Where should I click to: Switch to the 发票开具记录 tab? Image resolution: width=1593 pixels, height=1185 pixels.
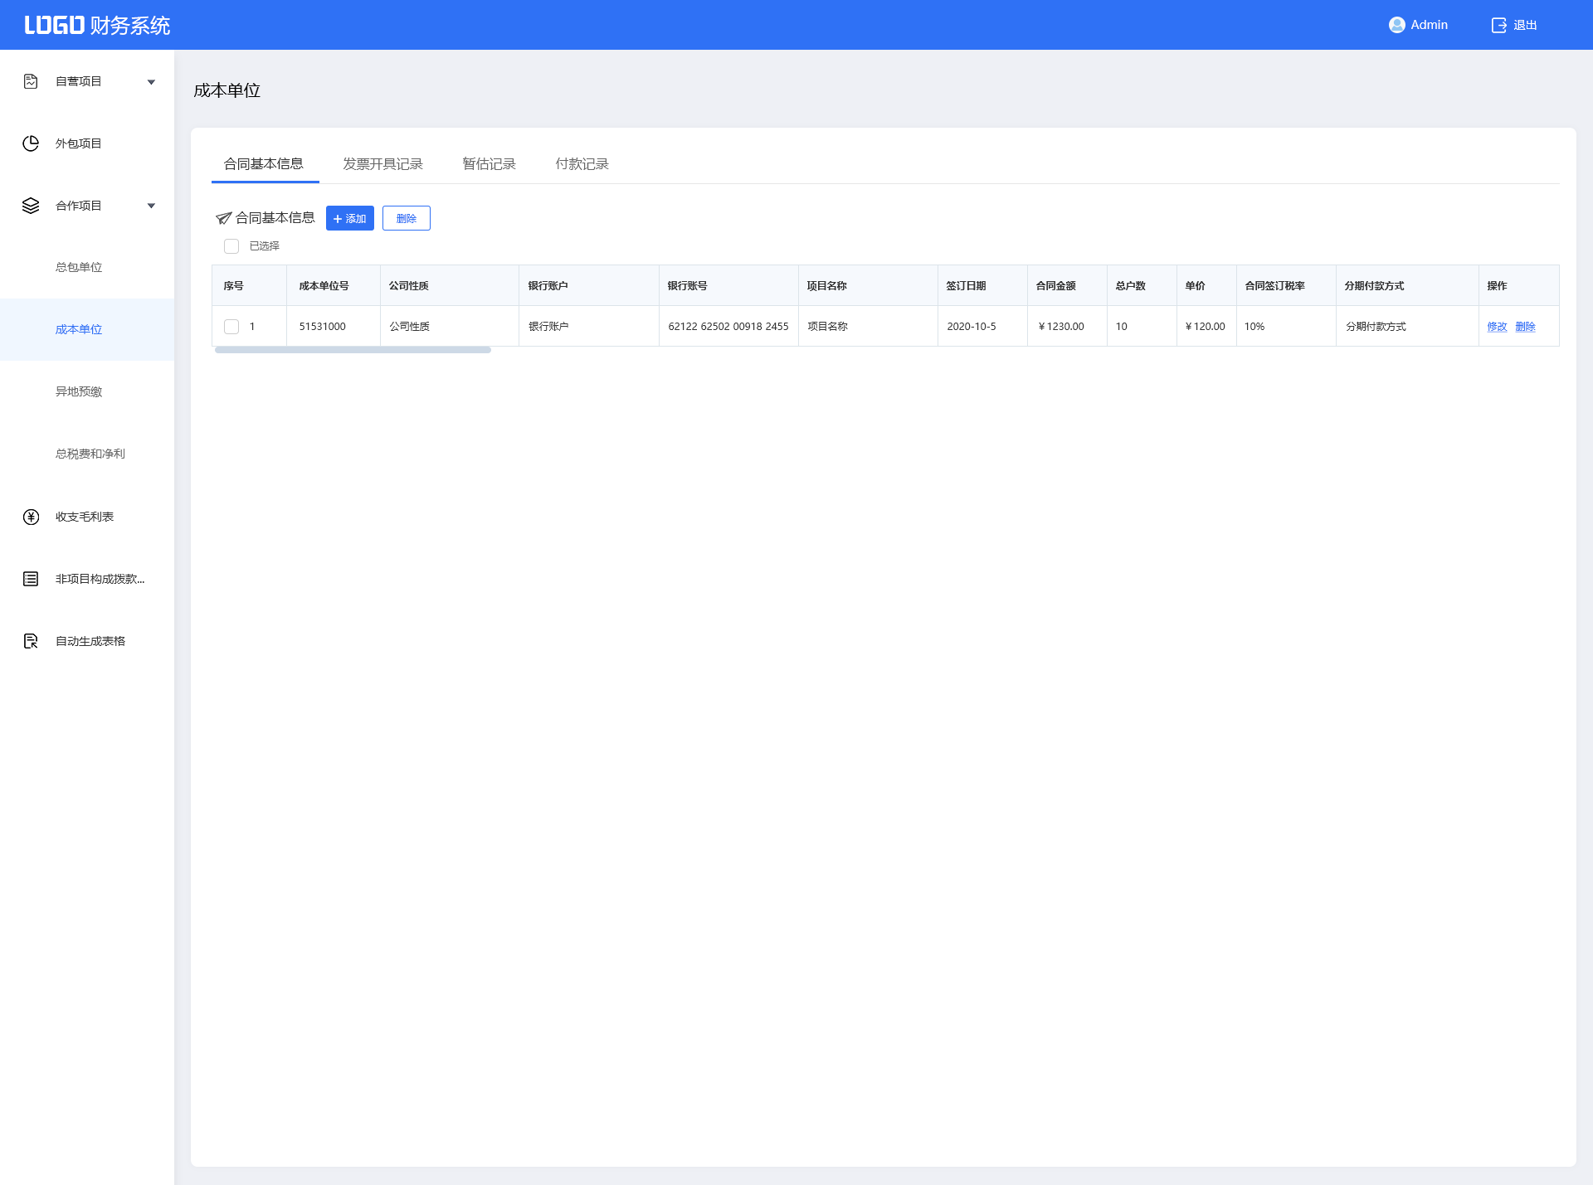coord(382,164)
